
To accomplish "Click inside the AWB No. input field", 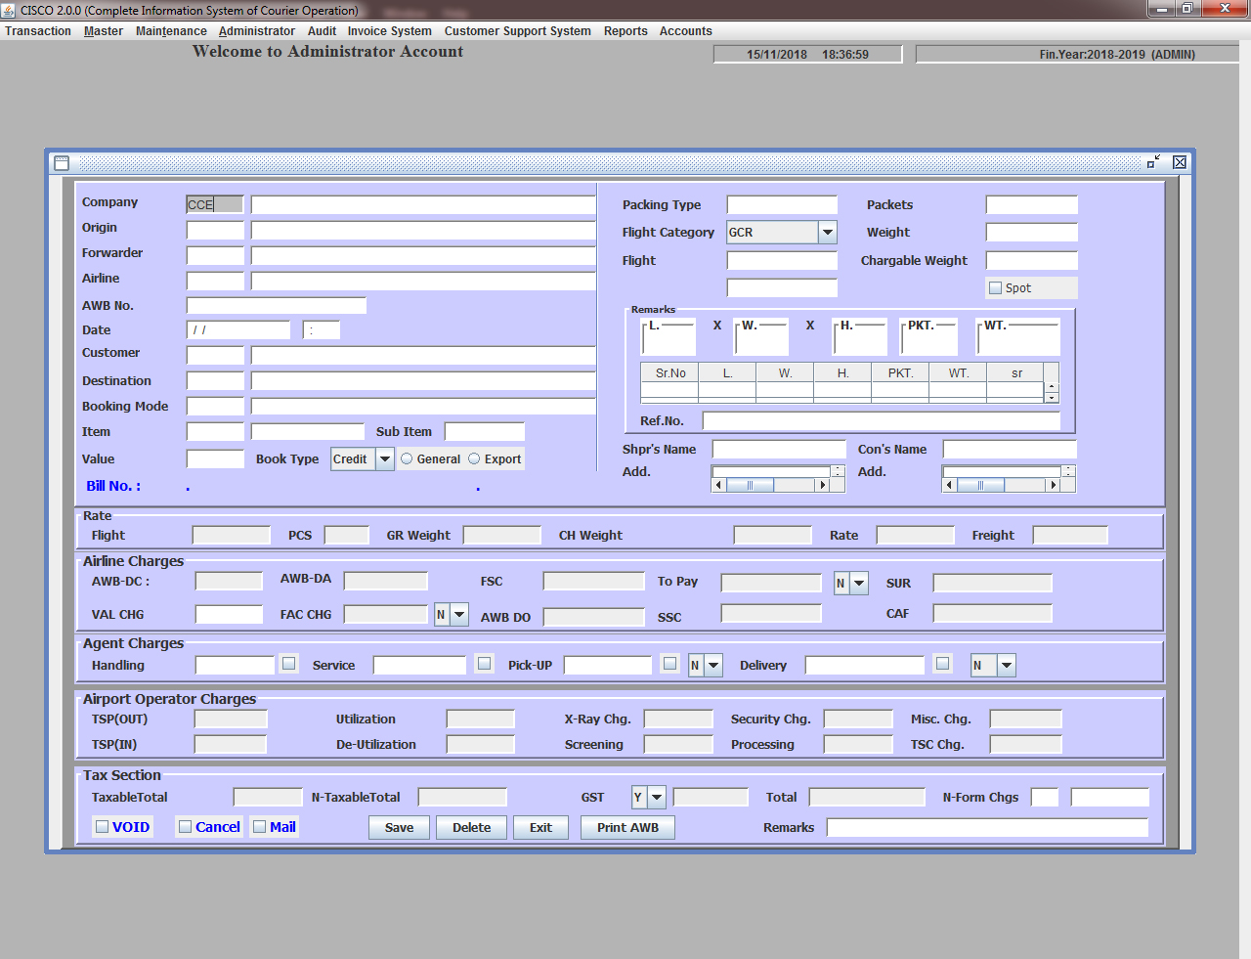I will pos(277,306).
